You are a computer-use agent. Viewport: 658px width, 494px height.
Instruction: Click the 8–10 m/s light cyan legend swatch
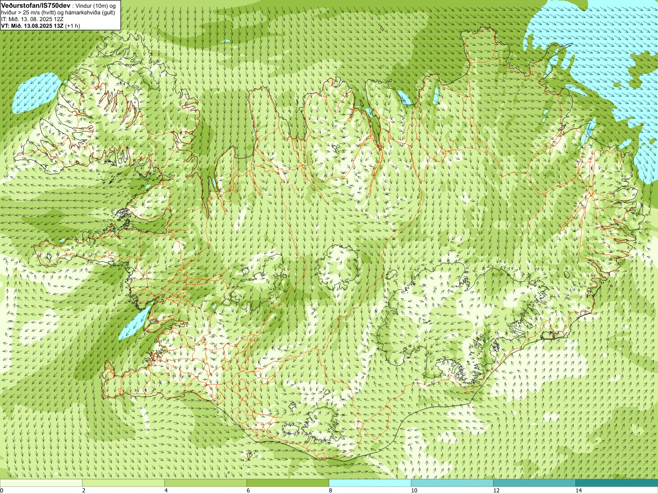pos(370,483)
